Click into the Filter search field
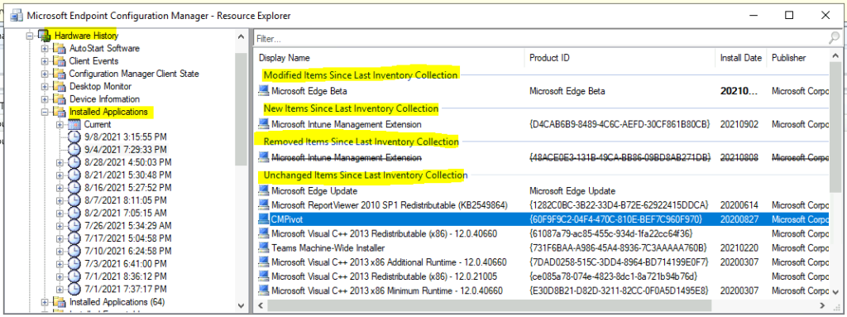Screen dimensions: 847x317 click(540, 38)
